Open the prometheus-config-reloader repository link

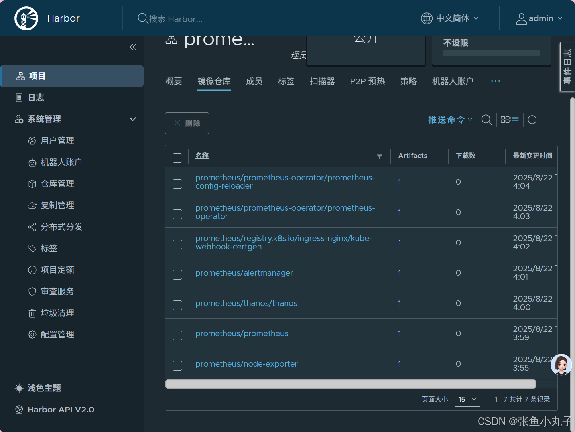click(285, 182)
